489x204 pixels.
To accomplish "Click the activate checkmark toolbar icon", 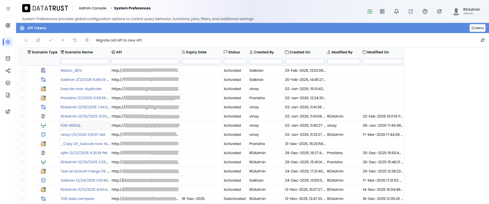I will [50, 40].
